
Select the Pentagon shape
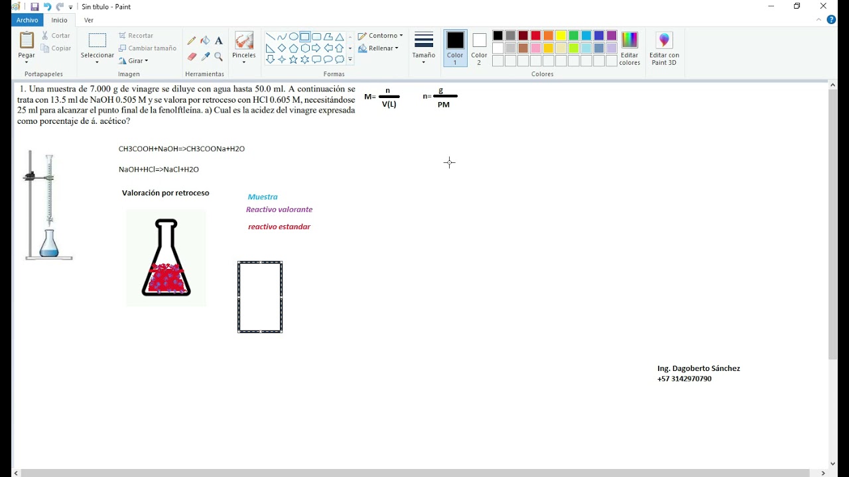click(x=293, y=48)
